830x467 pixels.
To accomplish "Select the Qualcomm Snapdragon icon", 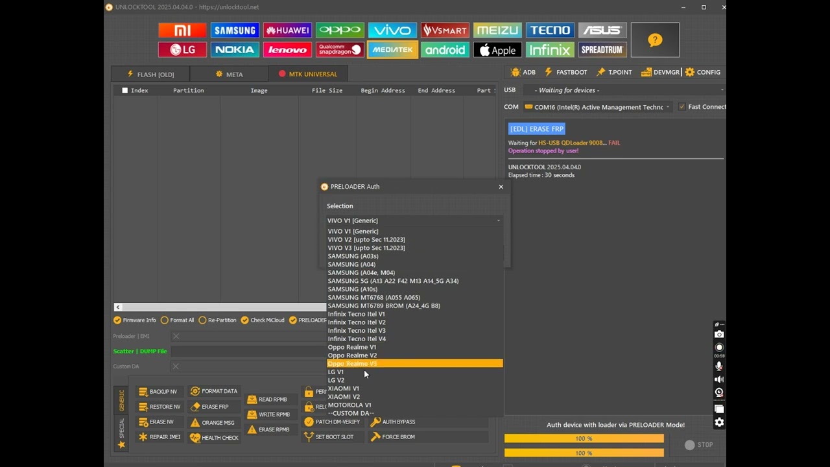I will [x=340, y=50].
